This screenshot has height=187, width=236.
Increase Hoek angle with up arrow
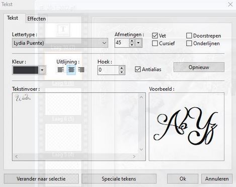(x=122, y=68)
